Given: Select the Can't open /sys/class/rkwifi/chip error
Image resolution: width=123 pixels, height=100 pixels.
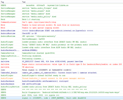Looking at the screenshot, I should 61,22.
